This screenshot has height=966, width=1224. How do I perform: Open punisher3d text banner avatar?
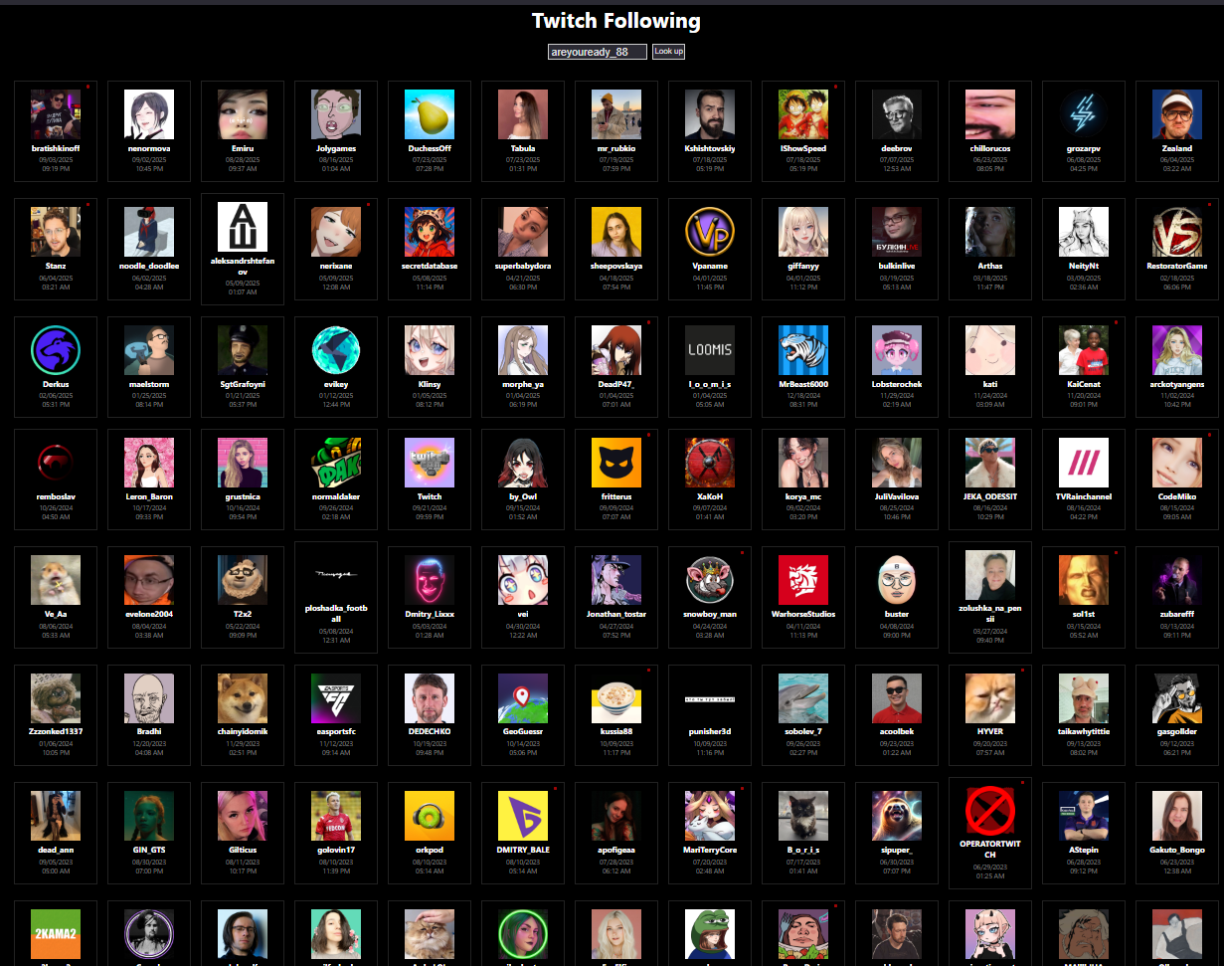[710, 698]
